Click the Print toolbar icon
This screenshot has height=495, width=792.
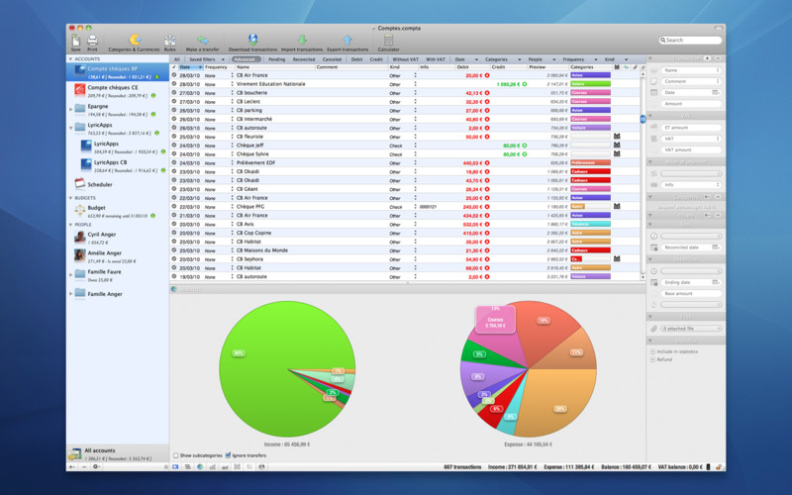click(x=92, y=41)
